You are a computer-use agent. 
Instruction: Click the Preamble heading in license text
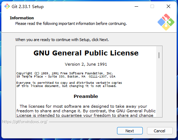[86, 96]
